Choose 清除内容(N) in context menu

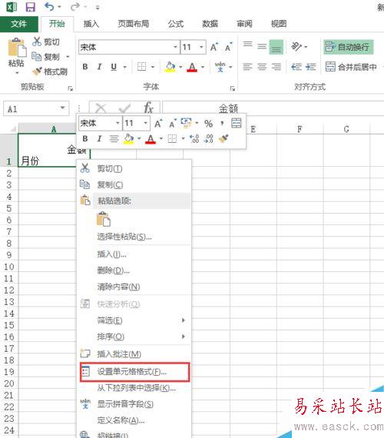click(134, 287)
